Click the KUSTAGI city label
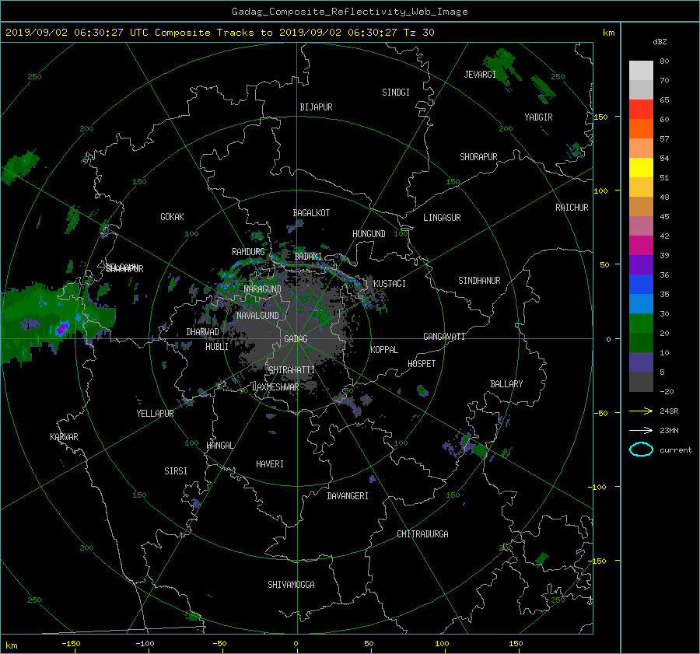The image size is (700, 654). 390,284
